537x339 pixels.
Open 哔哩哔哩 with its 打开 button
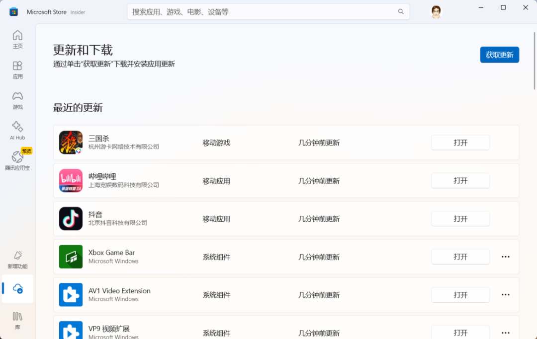460,181
